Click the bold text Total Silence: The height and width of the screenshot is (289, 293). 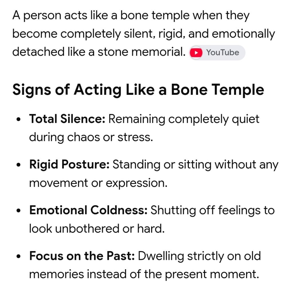pos(67,119)
